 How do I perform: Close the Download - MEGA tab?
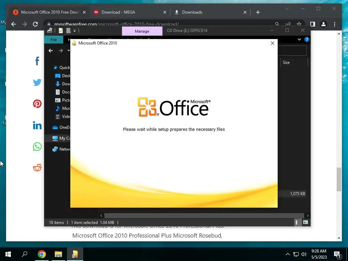click(x=165, y=13)
